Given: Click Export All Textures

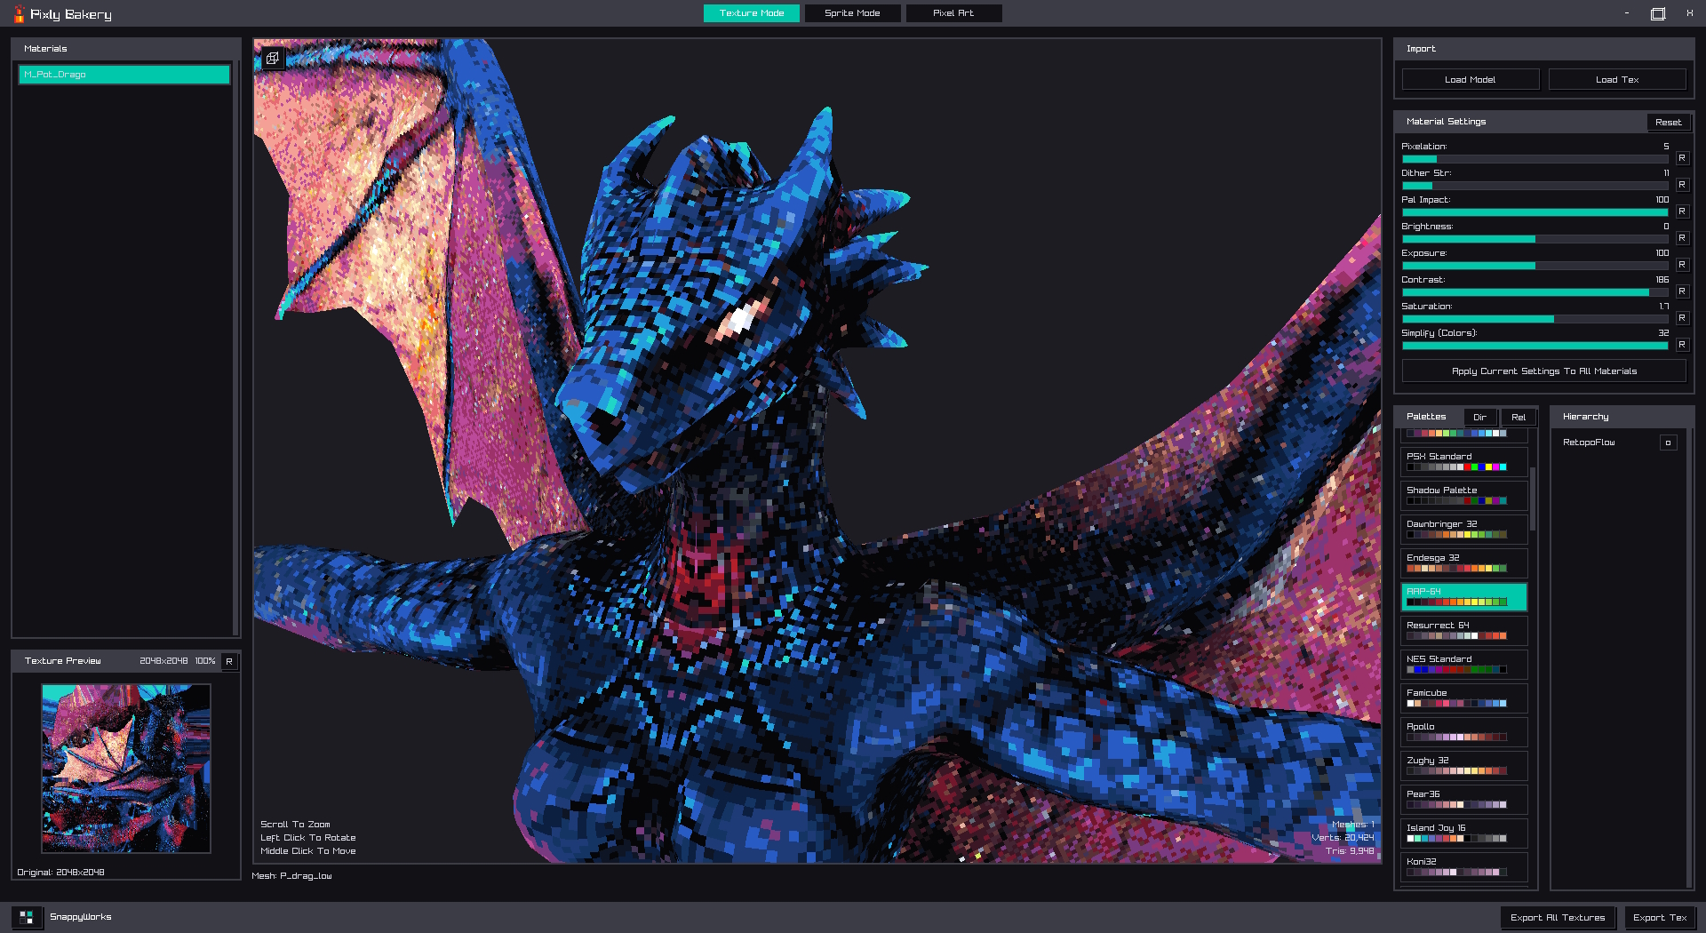Looking at the screenshot, I should (1558, 917).
